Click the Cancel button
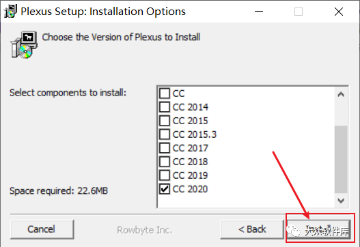Viewport: 360px width, 247px height. pyautogui.click(x=42, y=229)
